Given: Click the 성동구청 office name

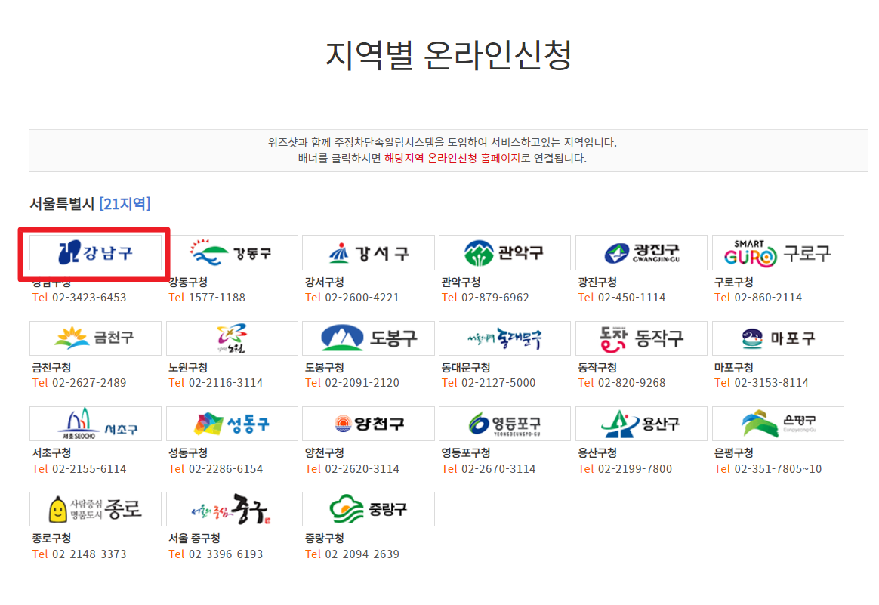Looking at the screenshot, I should 188,453.
